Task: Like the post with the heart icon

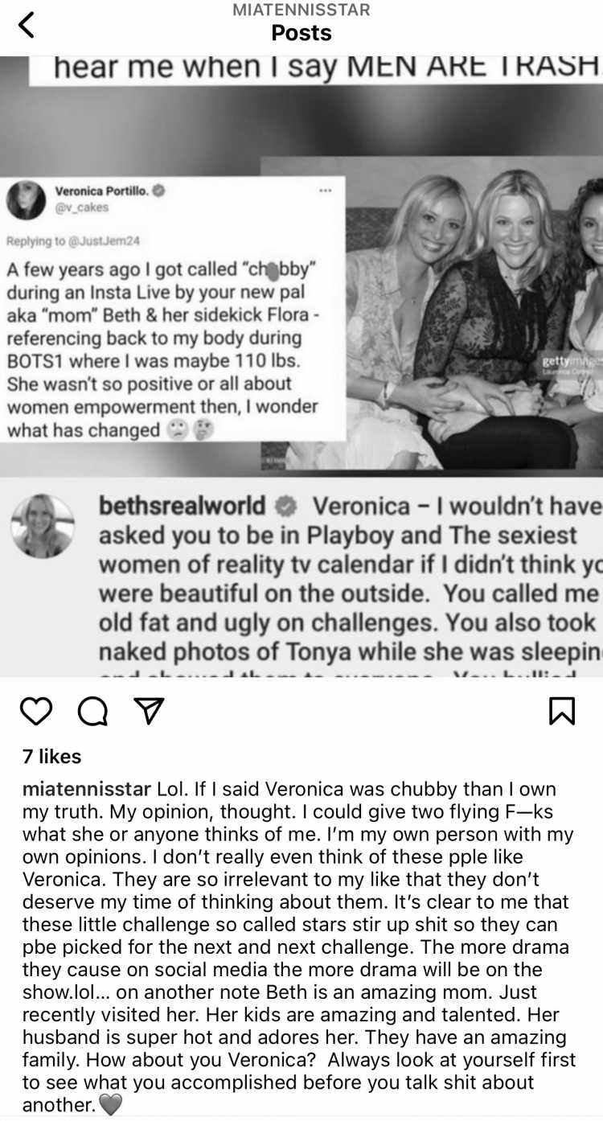Action: [x=36, y=710]
